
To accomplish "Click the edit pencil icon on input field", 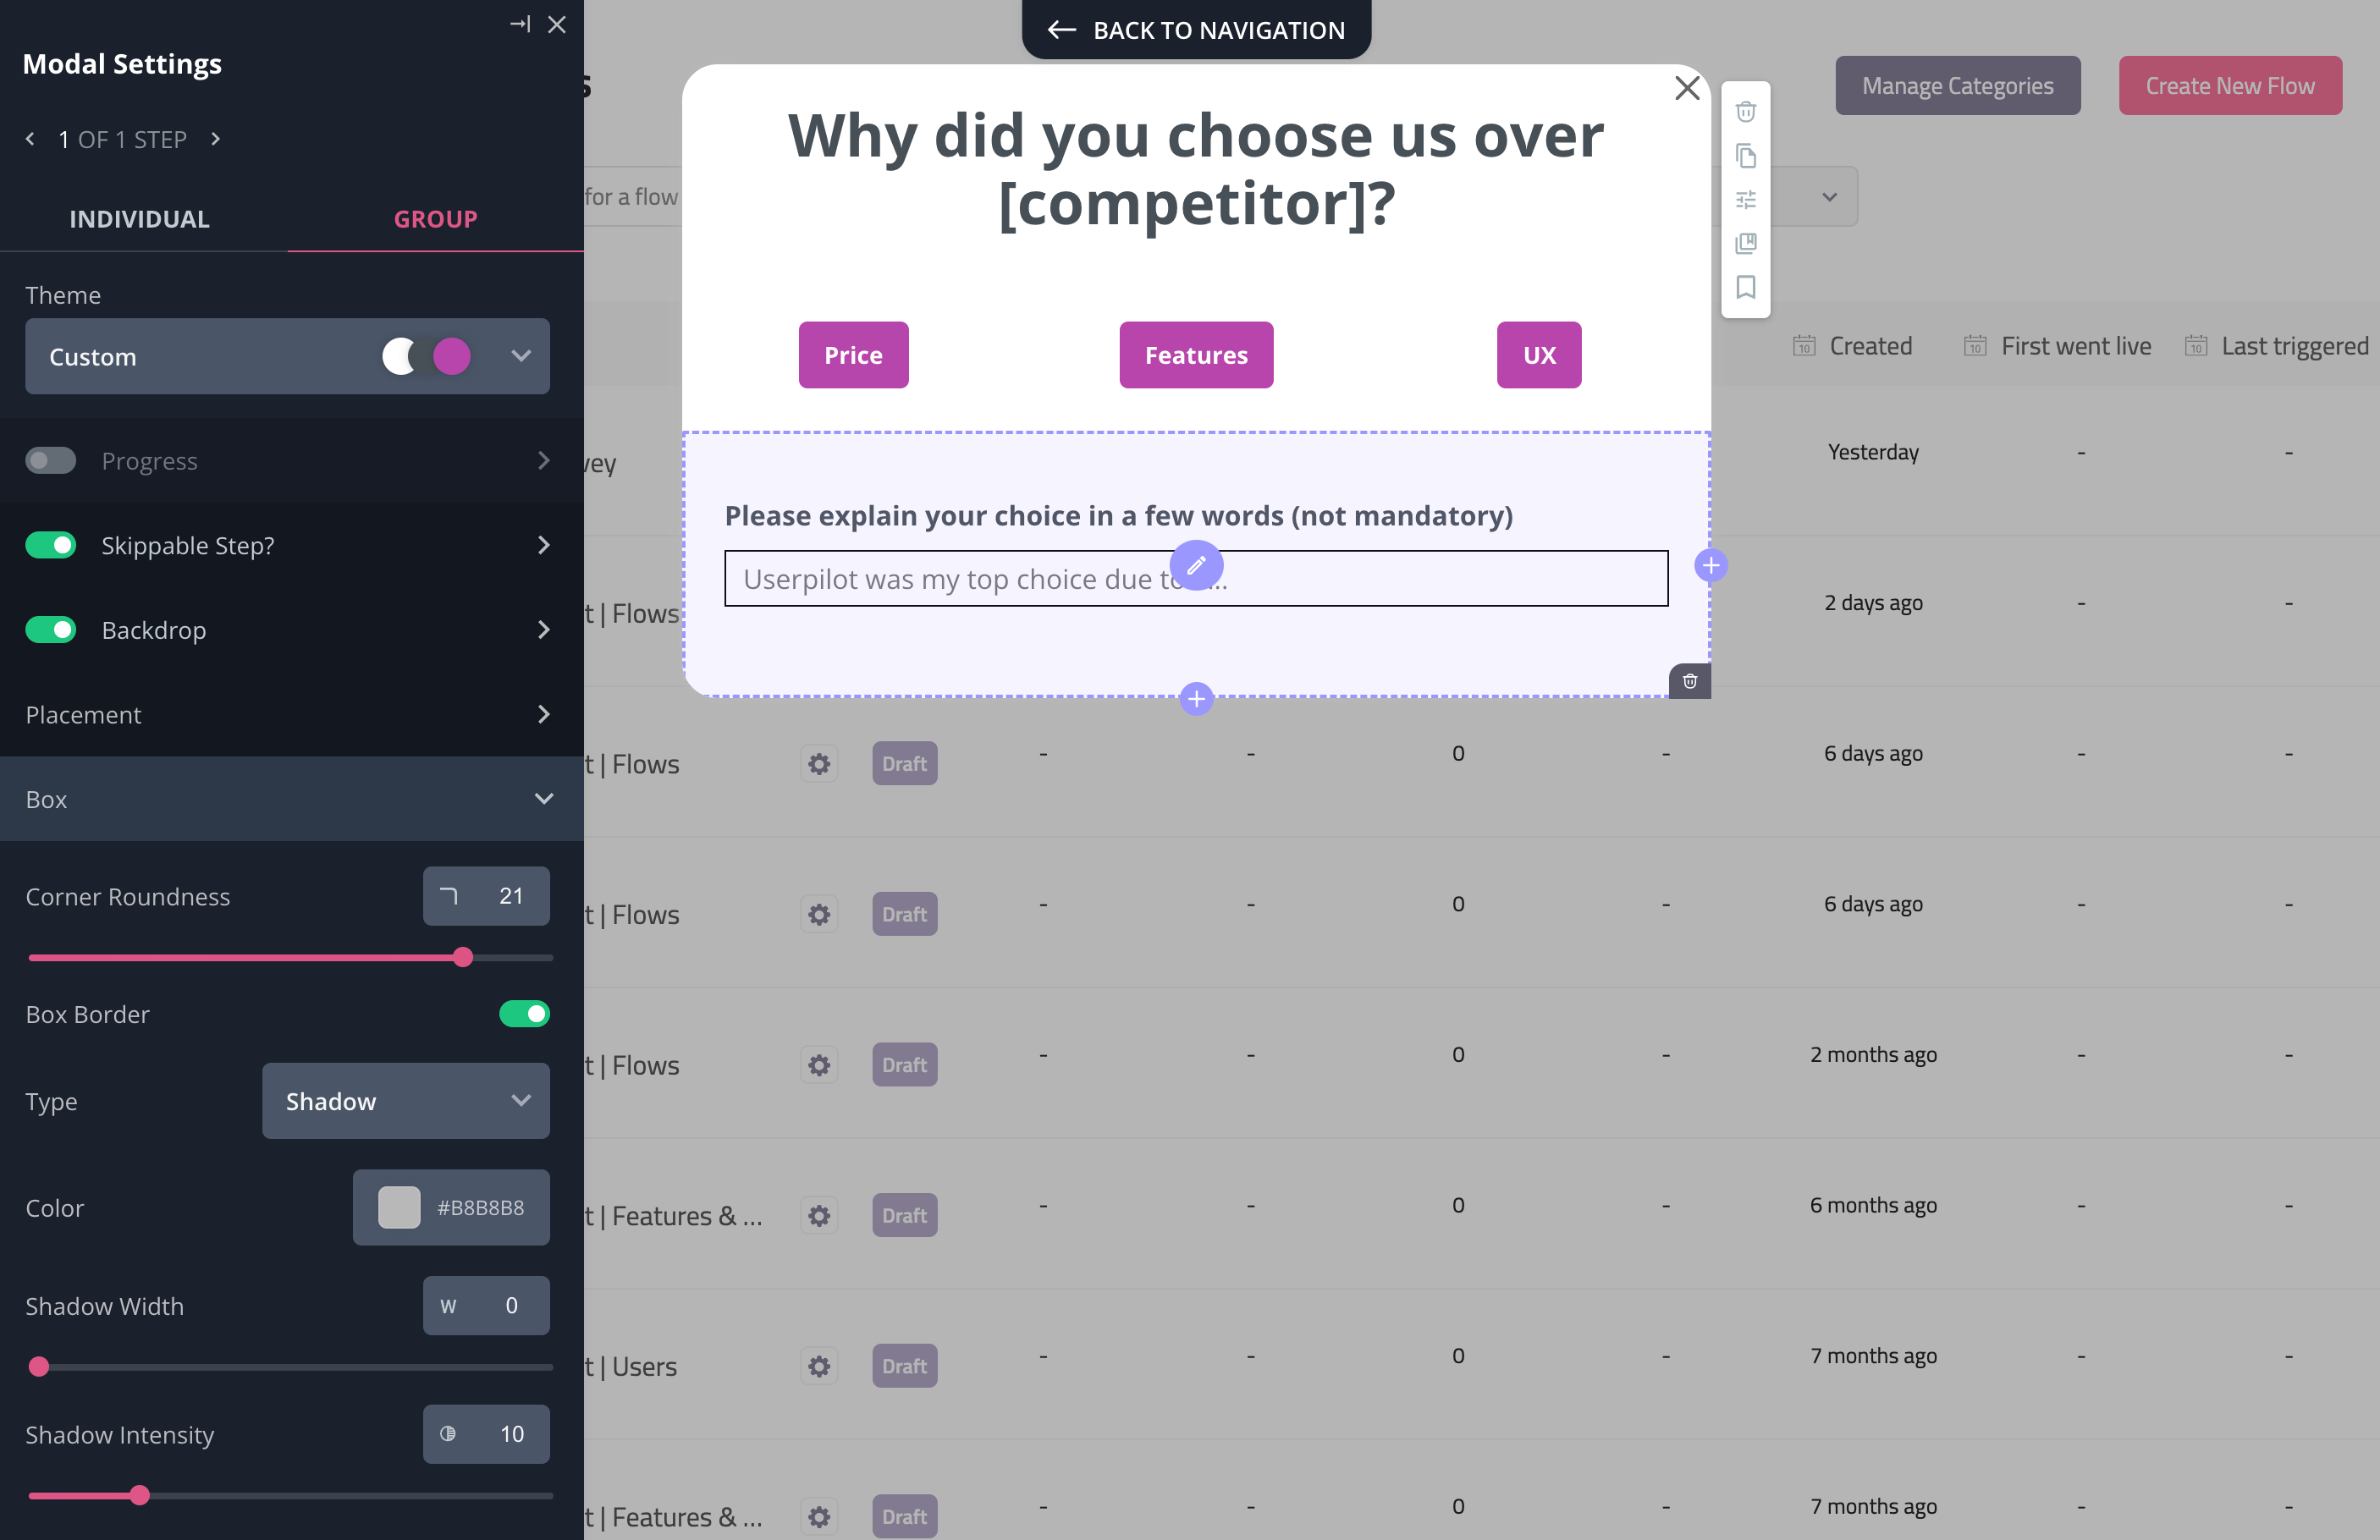I will coord(1197,565).
